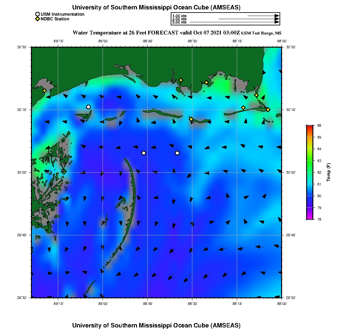Select the 82 tick label on temperature scale

tap(319, 172)
